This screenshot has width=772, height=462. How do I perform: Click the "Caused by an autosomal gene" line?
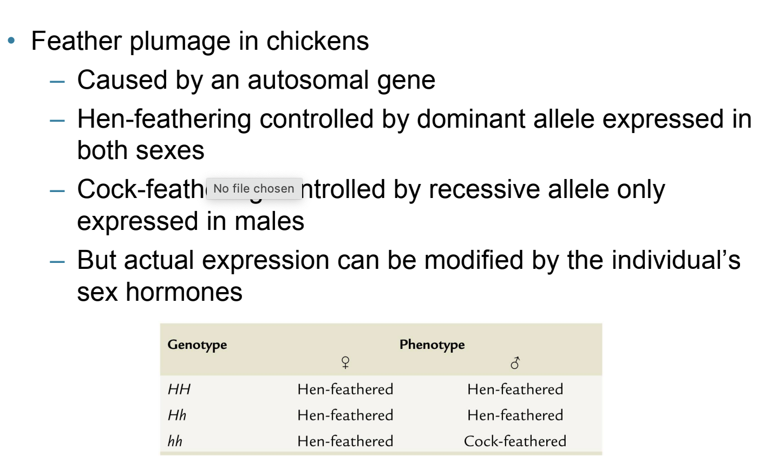coord(256,80)
